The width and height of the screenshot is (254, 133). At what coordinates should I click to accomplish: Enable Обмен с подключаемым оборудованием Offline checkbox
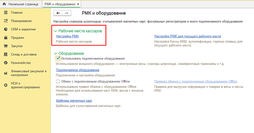click(x=58, y=81)
